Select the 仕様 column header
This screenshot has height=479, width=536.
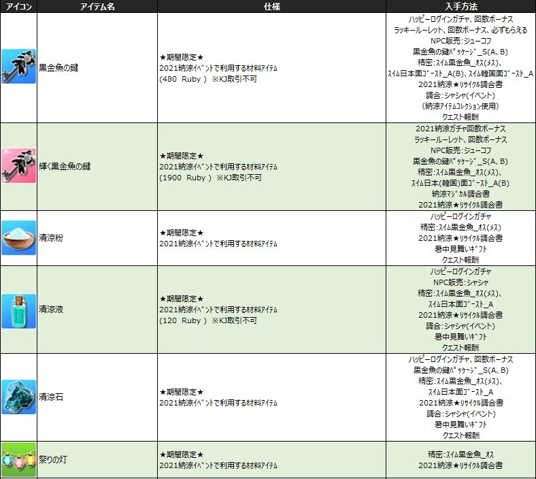[272, 7]
